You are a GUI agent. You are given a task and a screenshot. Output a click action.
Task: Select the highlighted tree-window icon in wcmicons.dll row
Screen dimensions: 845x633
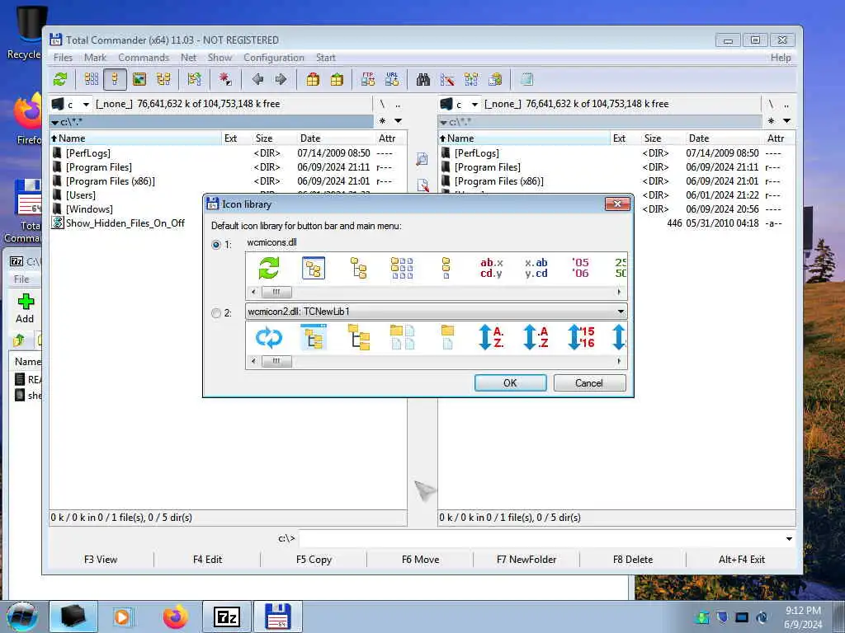(x=313, y=268)
